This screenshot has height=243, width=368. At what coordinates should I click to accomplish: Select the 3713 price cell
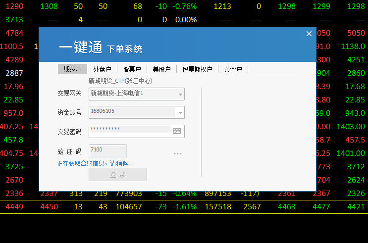(14, 19)
